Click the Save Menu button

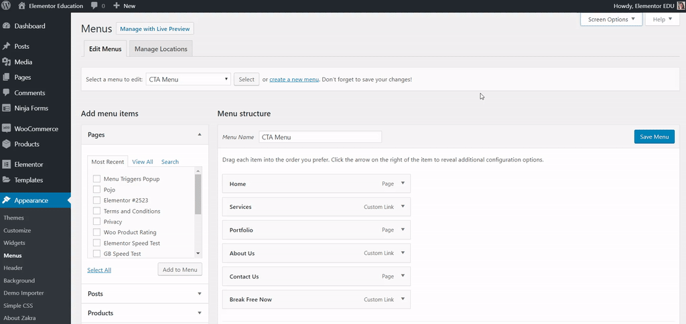(654, 137)
